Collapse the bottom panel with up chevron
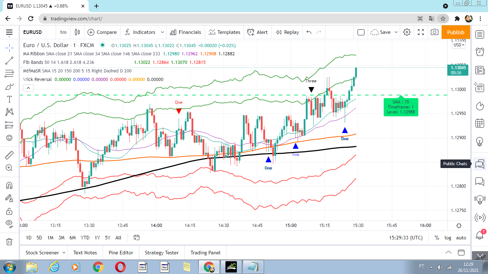488x274 pixels. tap(448, 253)
